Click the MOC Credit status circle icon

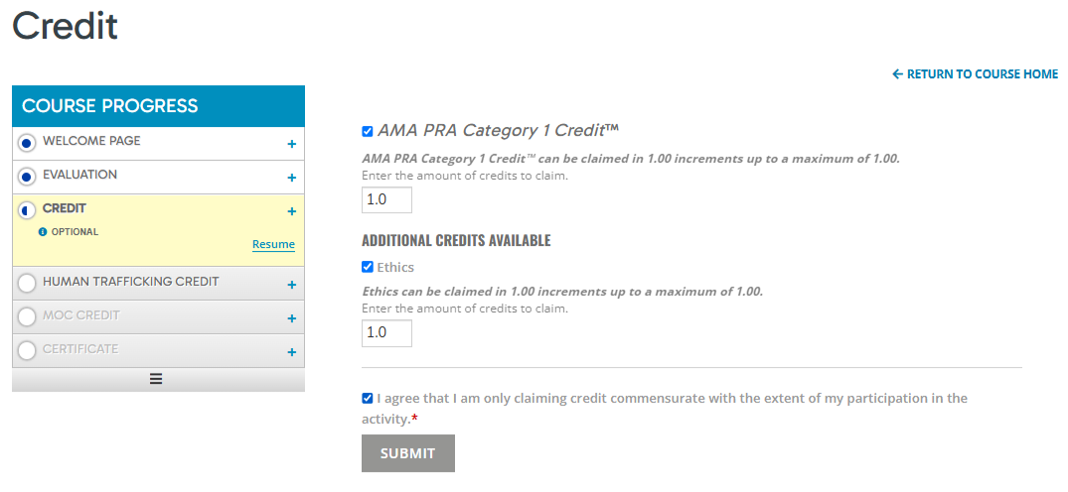point(27,317)
